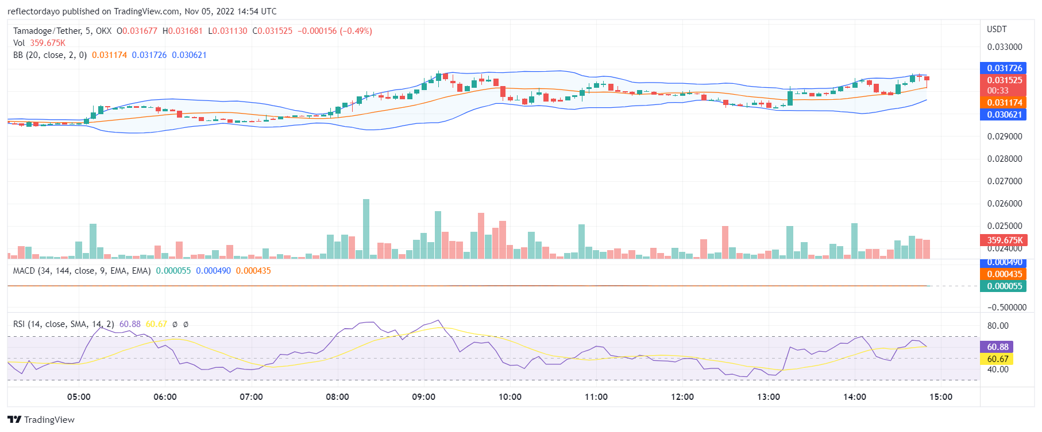
Task: Click the 0.027000 price axis label
Action: [1005, 181]
